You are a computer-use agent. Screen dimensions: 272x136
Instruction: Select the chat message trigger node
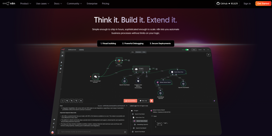click(96, 77)
